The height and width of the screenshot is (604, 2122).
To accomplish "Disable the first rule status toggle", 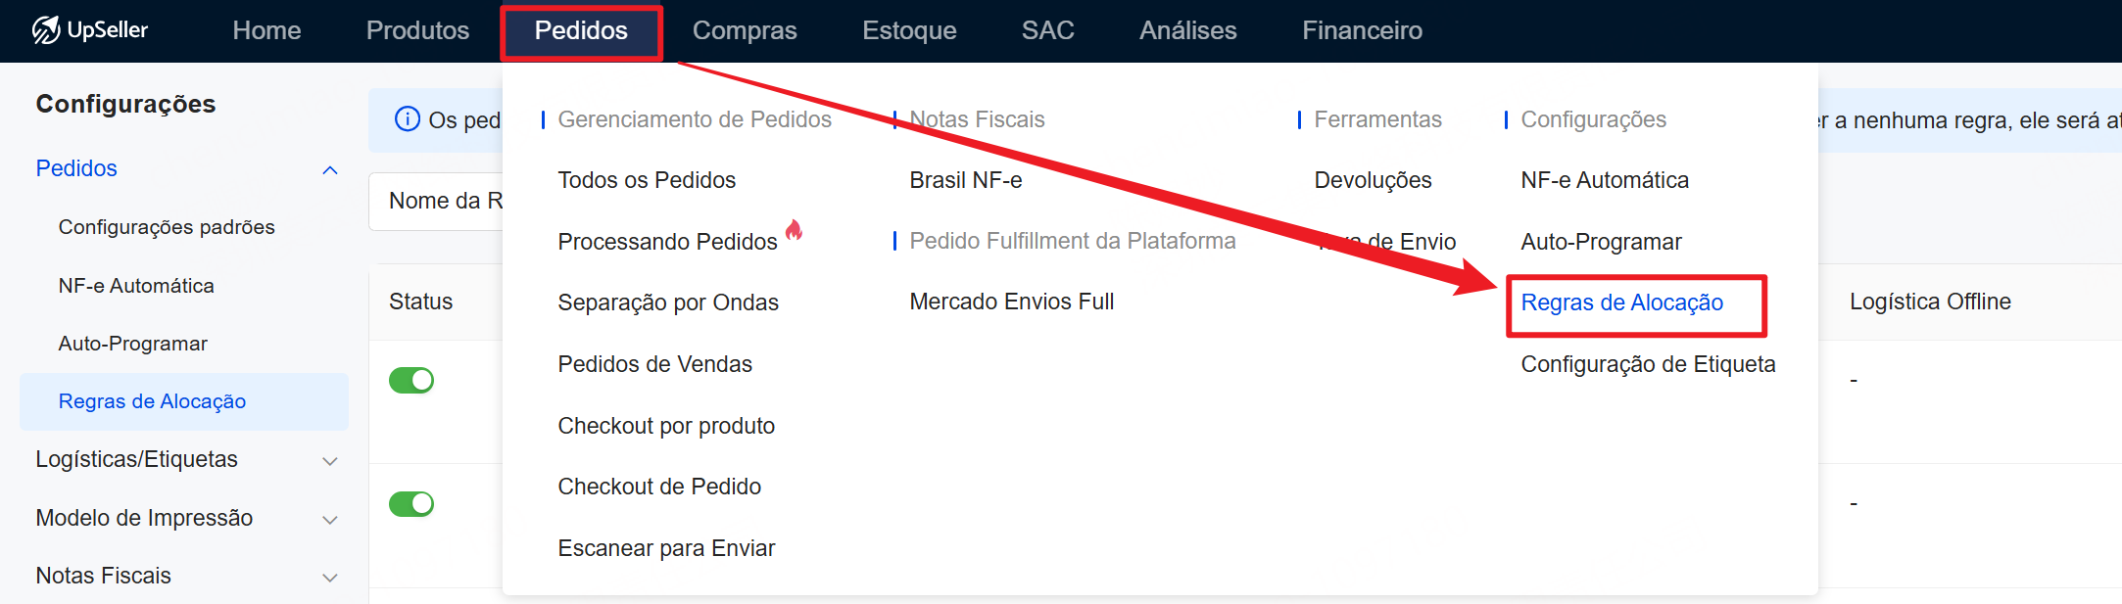I will coord(411,380).
